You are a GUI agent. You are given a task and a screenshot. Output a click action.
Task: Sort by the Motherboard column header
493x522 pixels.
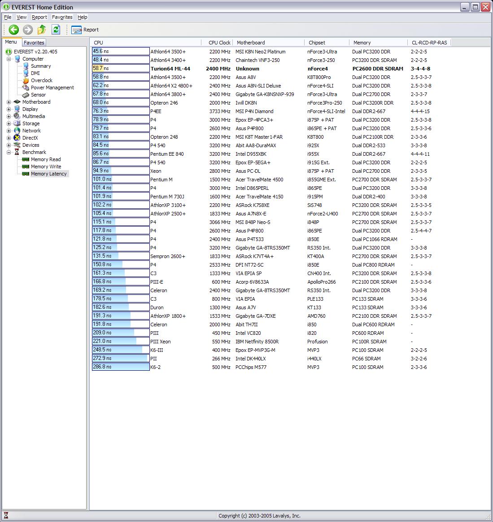pyautogui.click(x=268, y=43)
